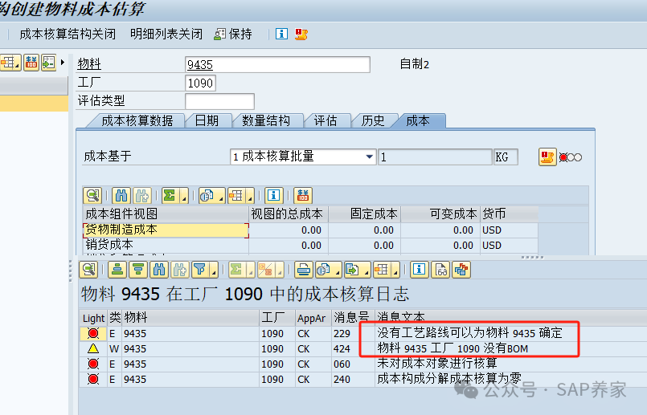Click the 保持 button

point(233,34)
